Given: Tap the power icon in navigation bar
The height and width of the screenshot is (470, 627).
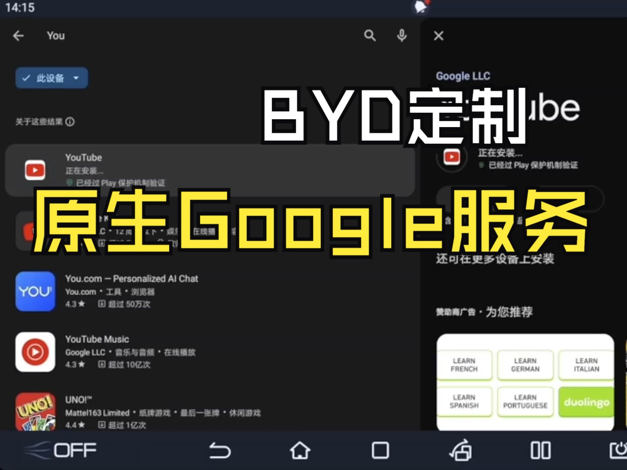Looking at the screenshot, I should [619, 450].
